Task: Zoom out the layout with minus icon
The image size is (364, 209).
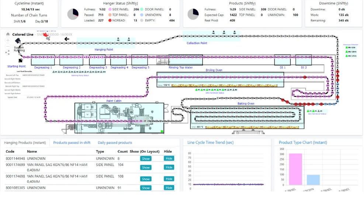Action: (8, 46)
